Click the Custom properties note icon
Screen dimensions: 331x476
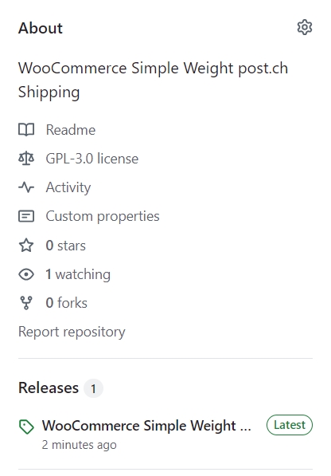tap(26, 216)
